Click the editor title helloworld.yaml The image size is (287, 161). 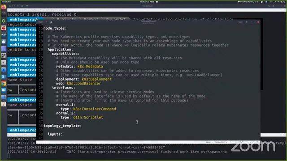click(x=148, y=21)
